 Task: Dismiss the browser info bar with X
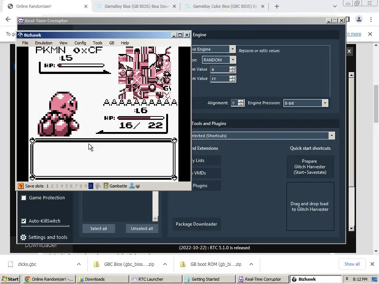click(370, 34)
